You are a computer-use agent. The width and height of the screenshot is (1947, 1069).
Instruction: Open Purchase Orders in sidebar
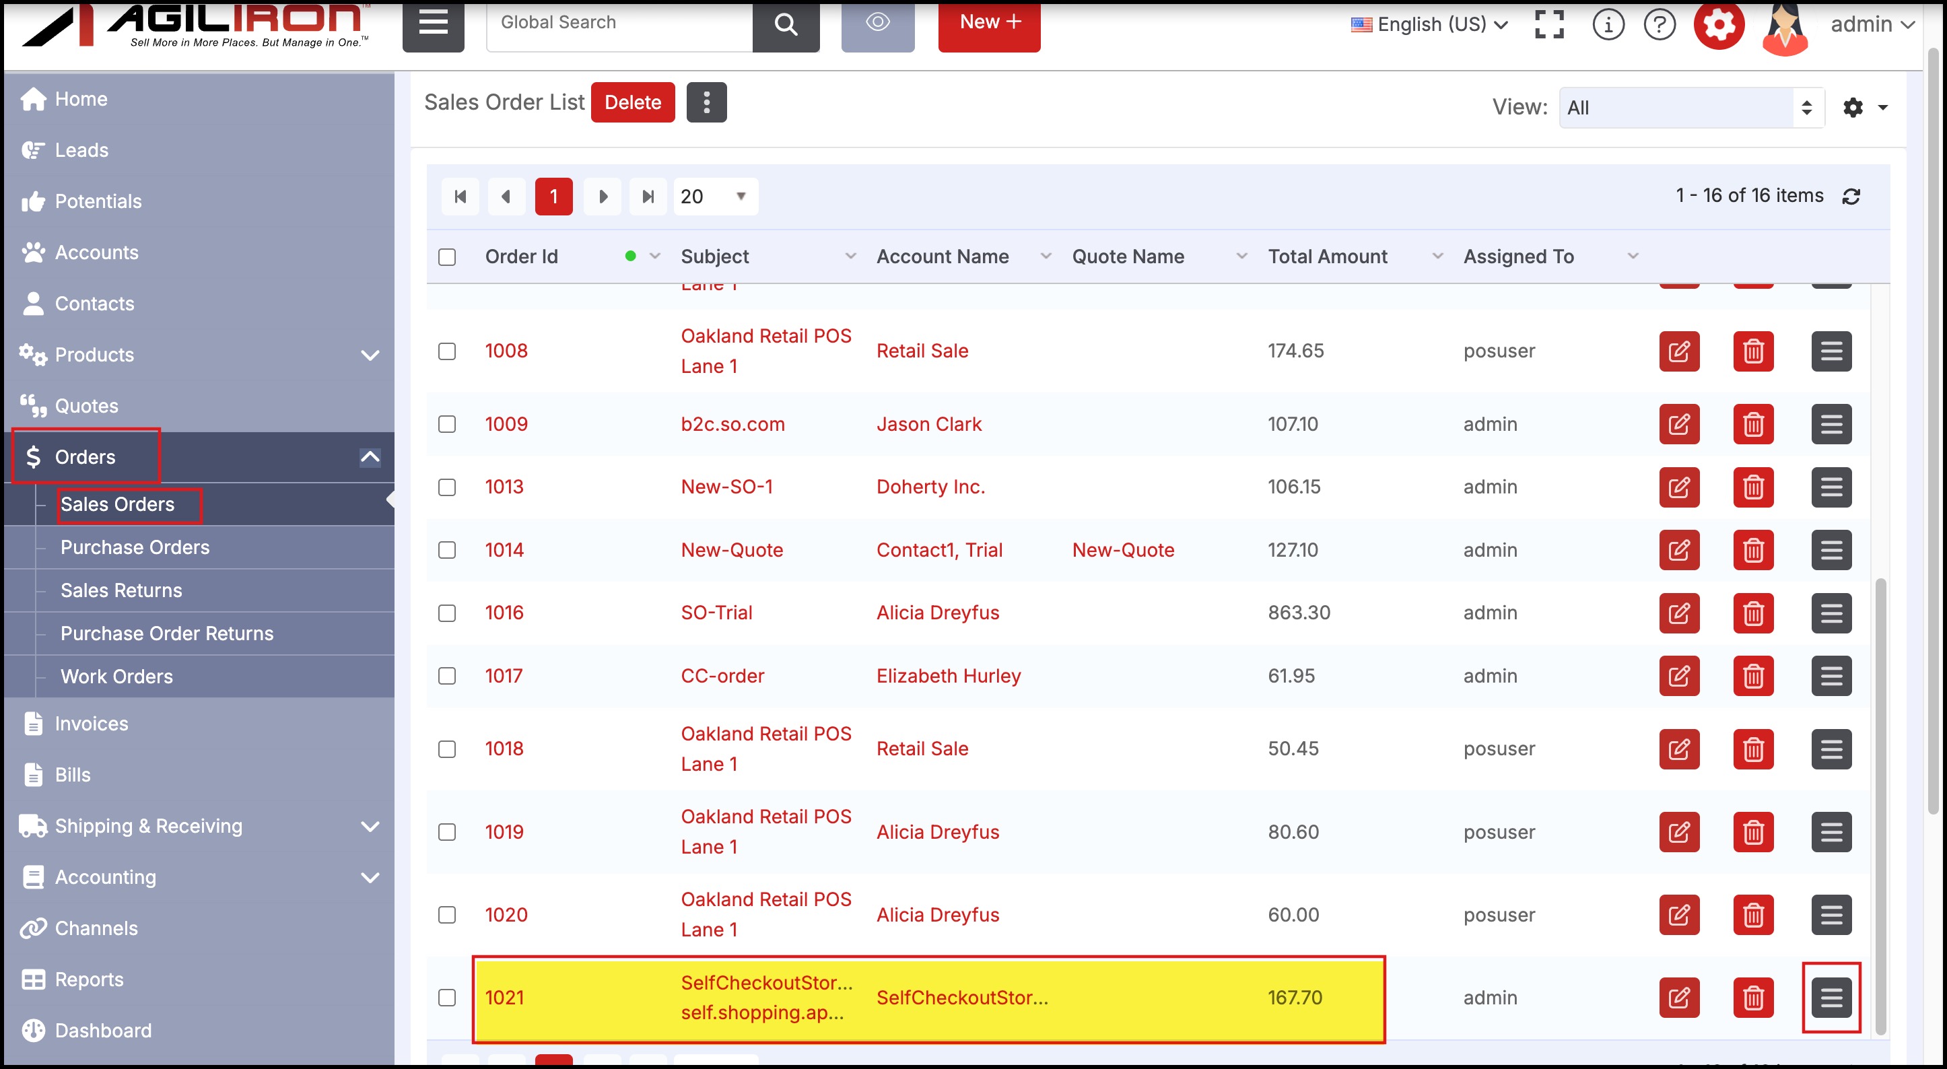[135, 547]
